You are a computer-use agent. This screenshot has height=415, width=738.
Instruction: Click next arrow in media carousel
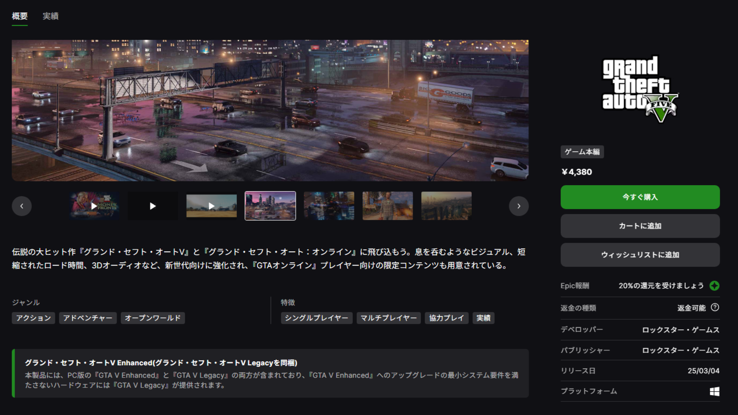tap(519, 206)
